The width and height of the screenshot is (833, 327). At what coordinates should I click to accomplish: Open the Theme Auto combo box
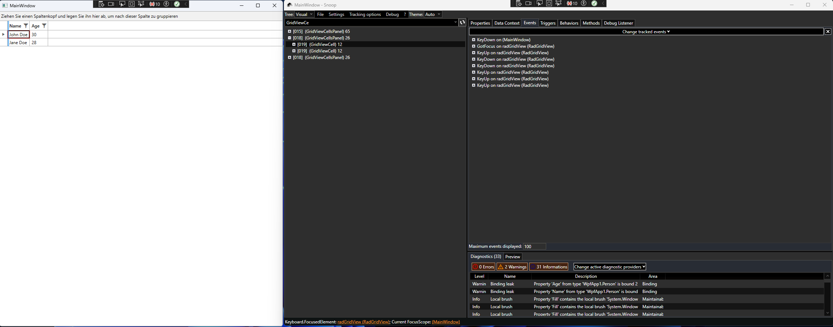433,14
